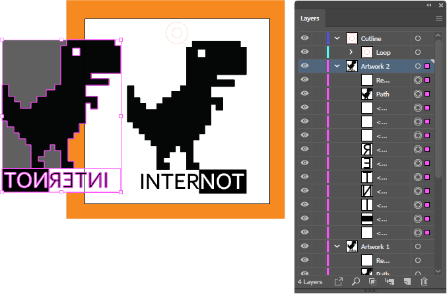Collapse the panel with the double-arrow icon
The image size is (447, 294).
pos(429,5)
